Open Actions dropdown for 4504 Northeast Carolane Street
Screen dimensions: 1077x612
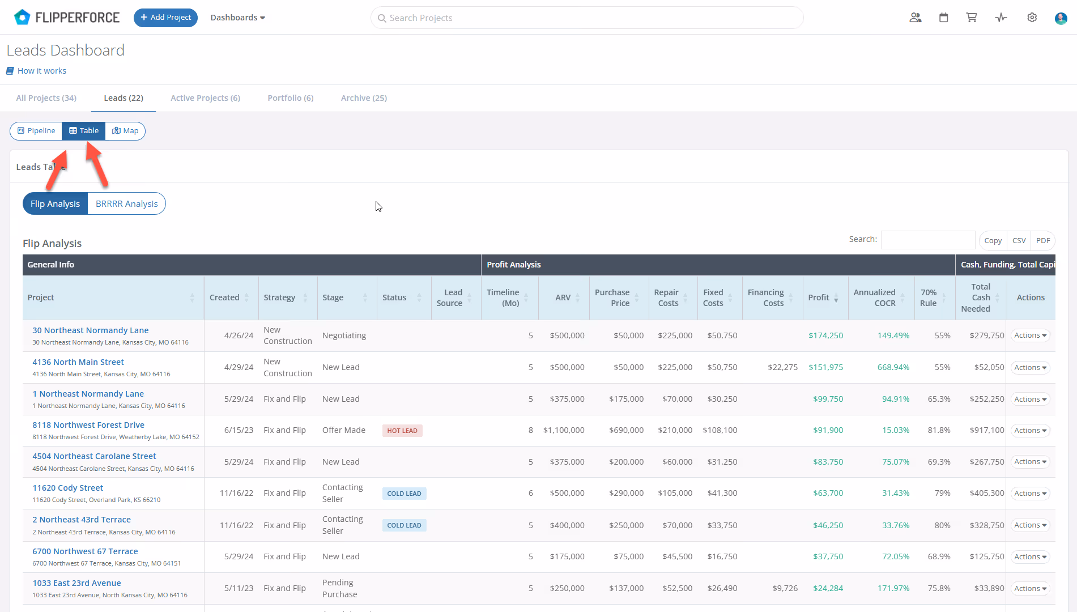(1031, 462)
